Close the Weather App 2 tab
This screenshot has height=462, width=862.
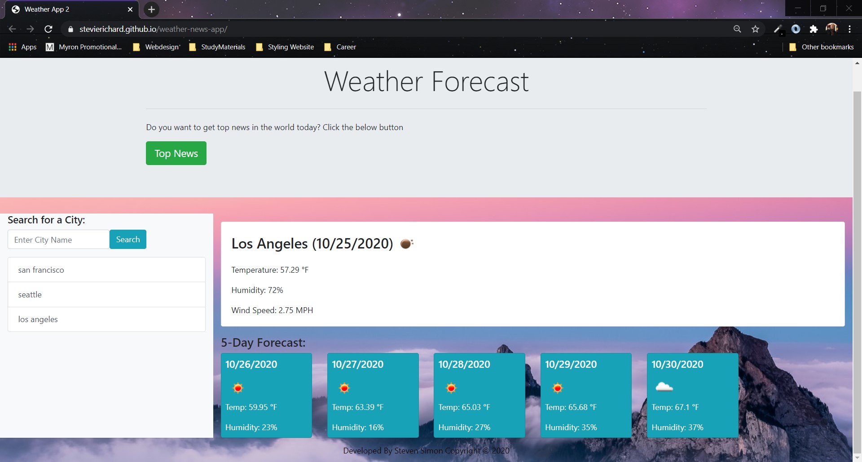click(x=130, y=9)
